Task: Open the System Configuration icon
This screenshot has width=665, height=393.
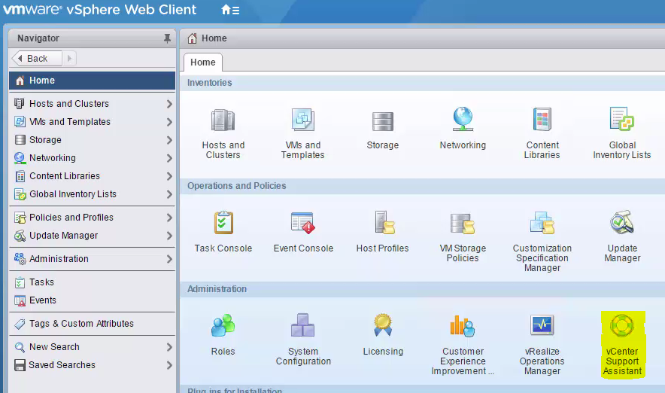Action: [303, 325]
